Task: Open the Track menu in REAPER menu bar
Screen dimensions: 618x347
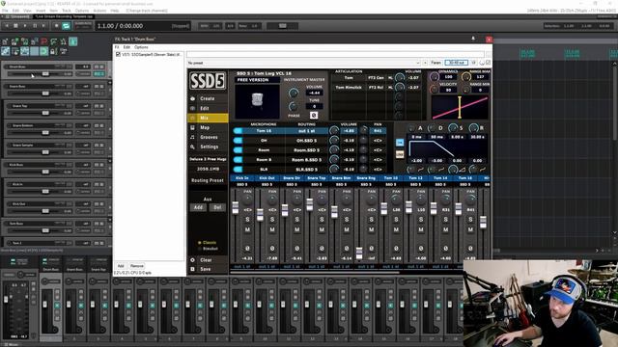Action: coord(67,11)
